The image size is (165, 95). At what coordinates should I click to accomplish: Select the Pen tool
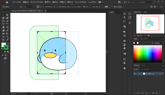3,18
